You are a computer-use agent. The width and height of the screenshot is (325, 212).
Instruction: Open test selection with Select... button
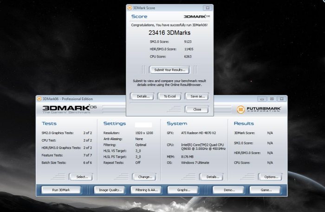[81, 177]
